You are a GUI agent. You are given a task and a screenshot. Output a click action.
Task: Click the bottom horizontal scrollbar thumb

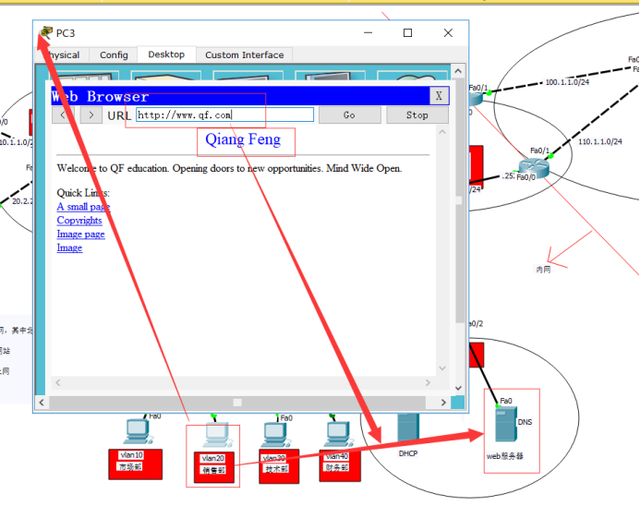[237, 403]
